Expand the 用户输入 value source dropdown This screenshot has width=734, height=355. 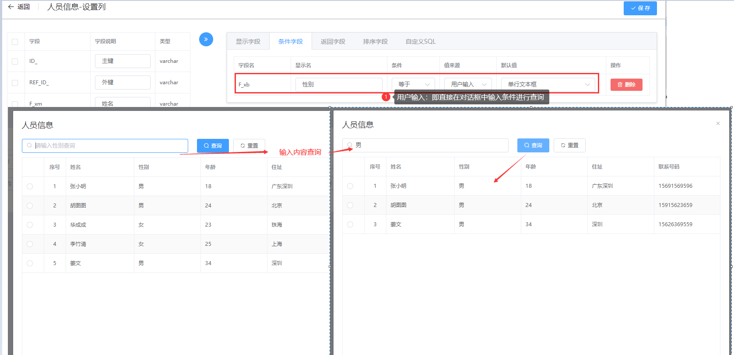pos(468,84)
